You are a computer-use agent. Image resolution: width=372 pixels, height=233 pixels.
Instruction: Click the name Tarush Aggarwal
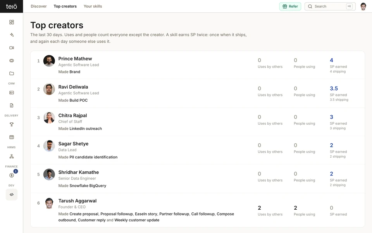tap(77, 201)
